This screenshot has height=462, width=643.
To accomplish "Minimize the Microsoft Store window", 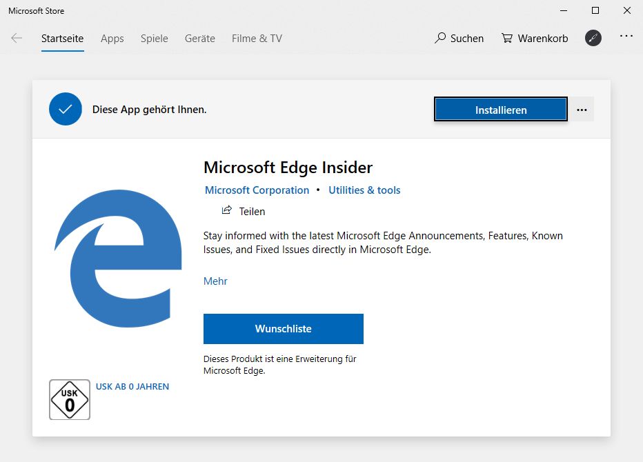I will point(564,10).
